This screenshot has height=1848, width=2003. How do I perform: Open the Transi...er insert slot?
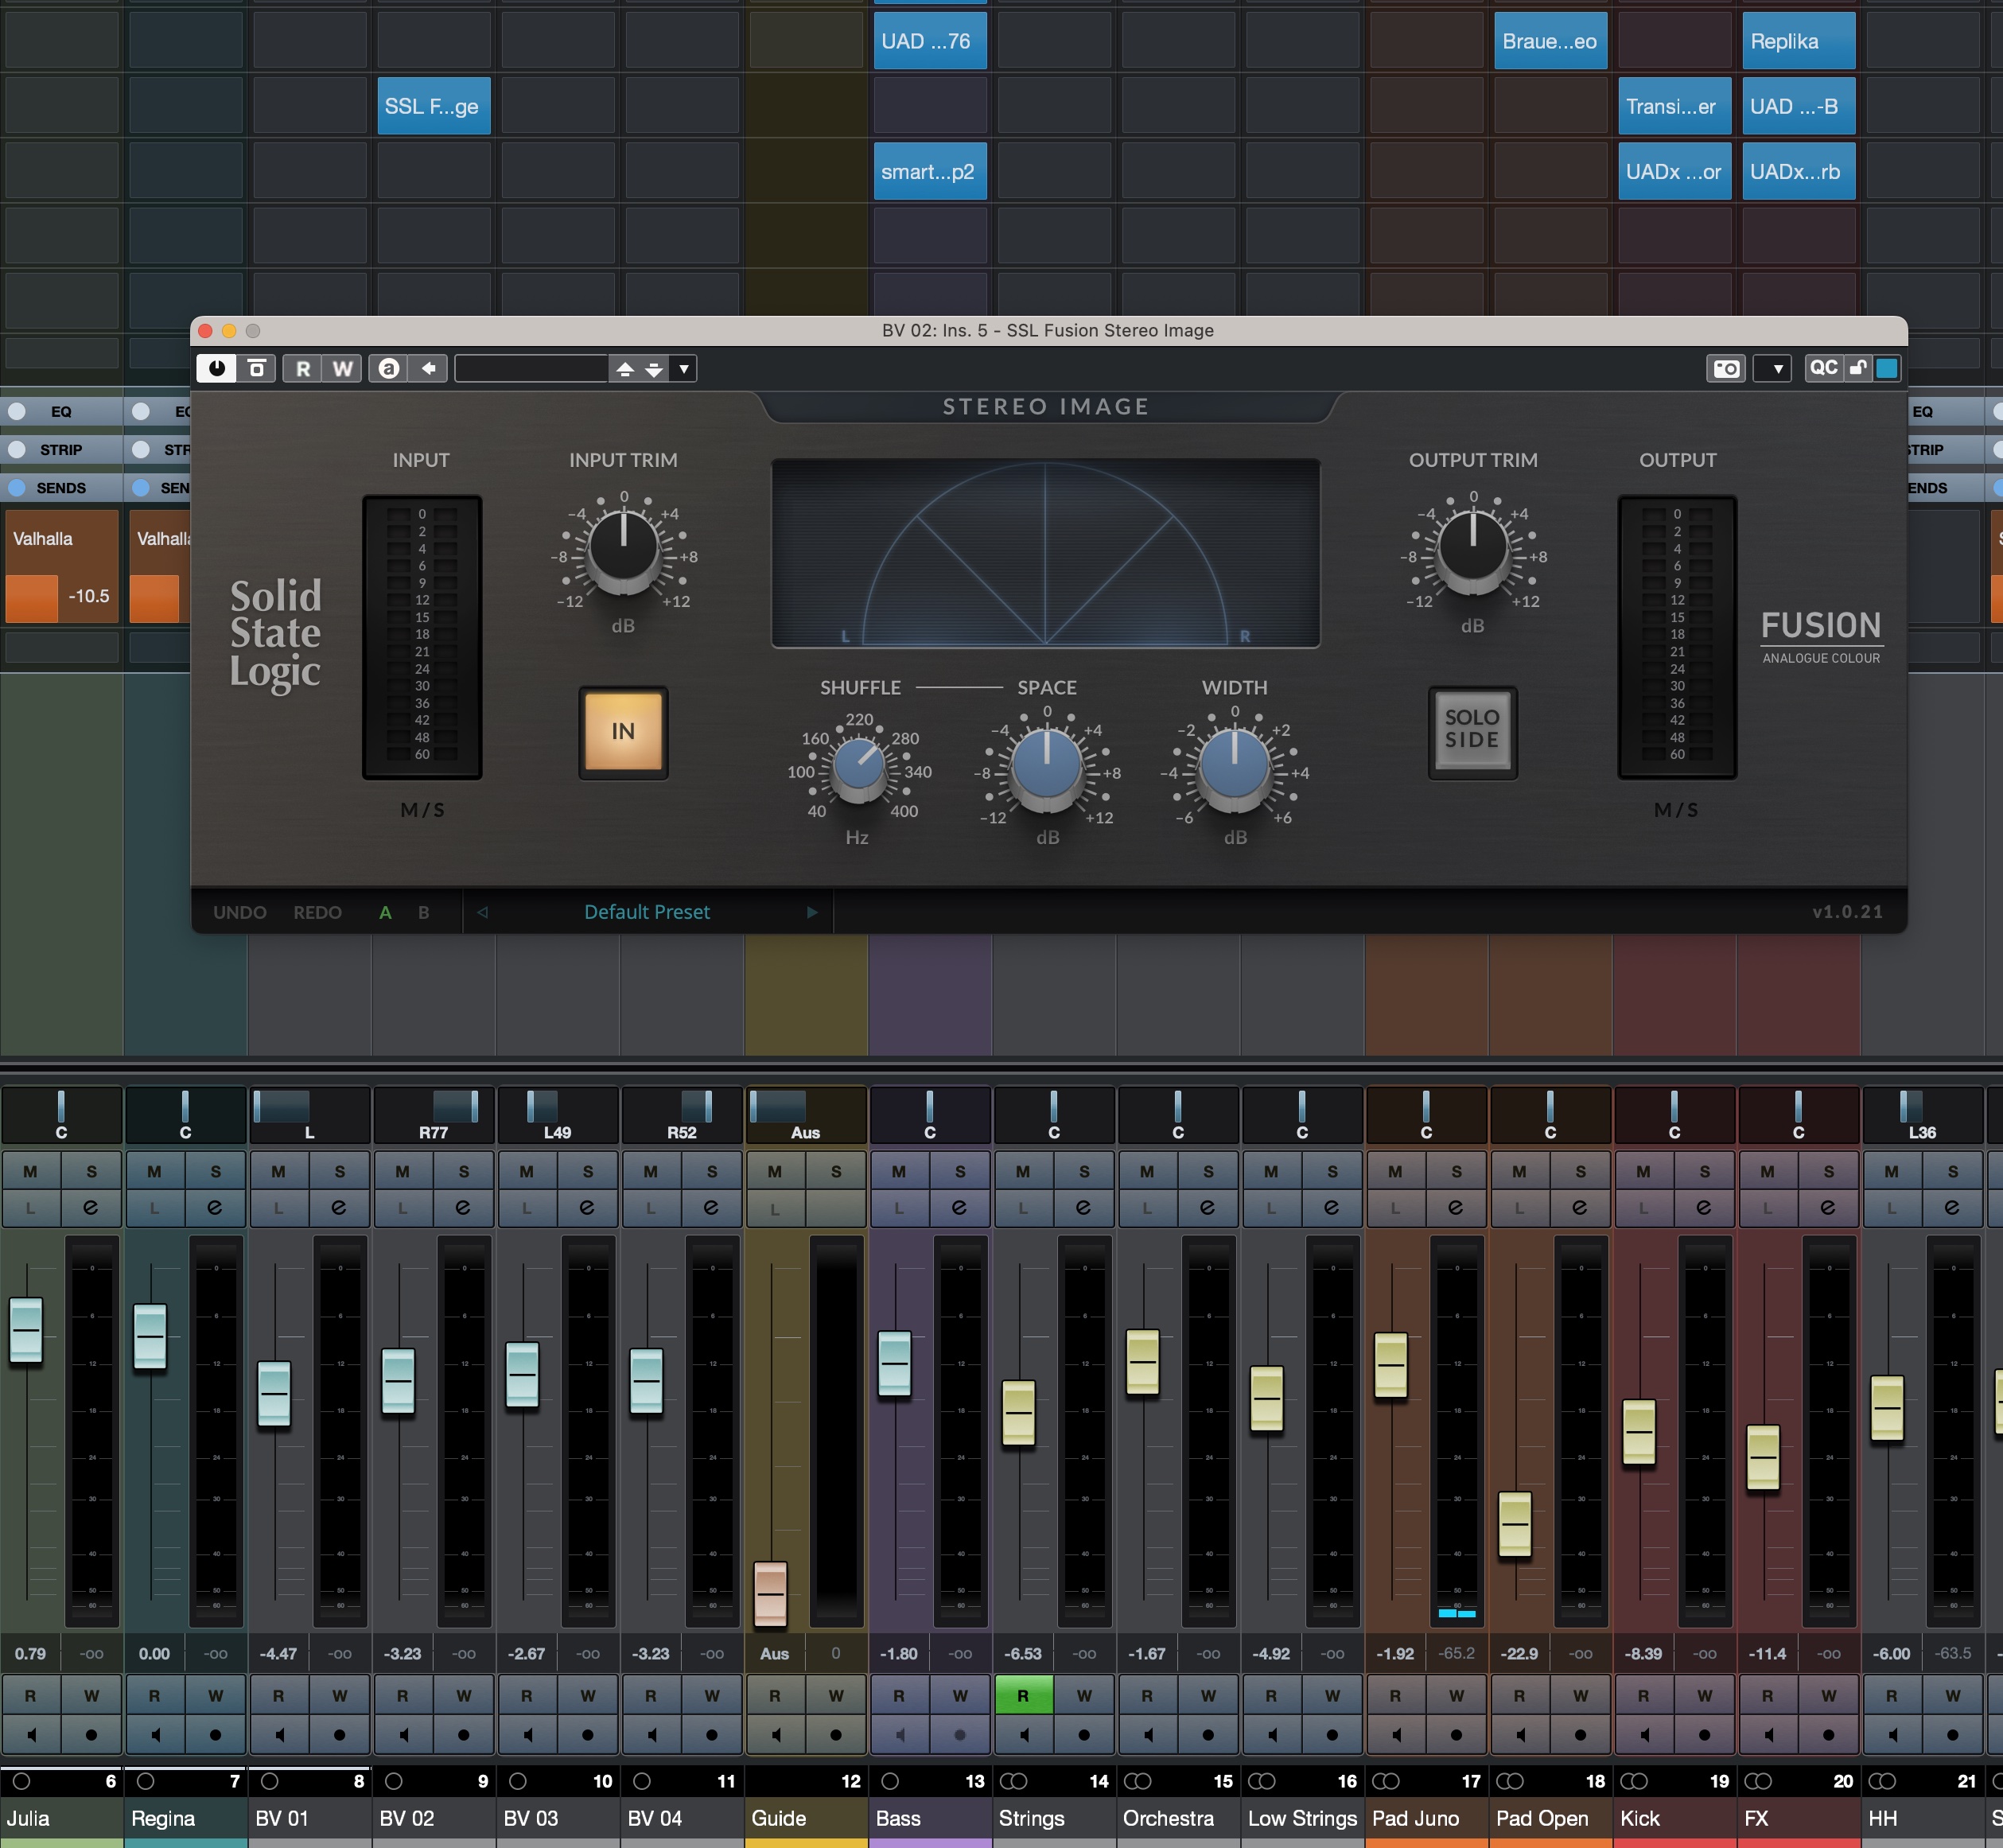click(1674, 106)
